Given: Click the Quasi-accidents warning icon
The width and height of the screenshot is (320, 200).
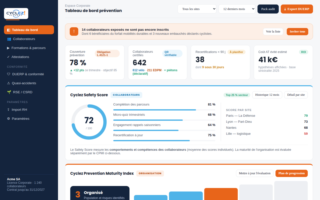Looking at the screenshot, I should pyautogui.click(x=8, y=83).
